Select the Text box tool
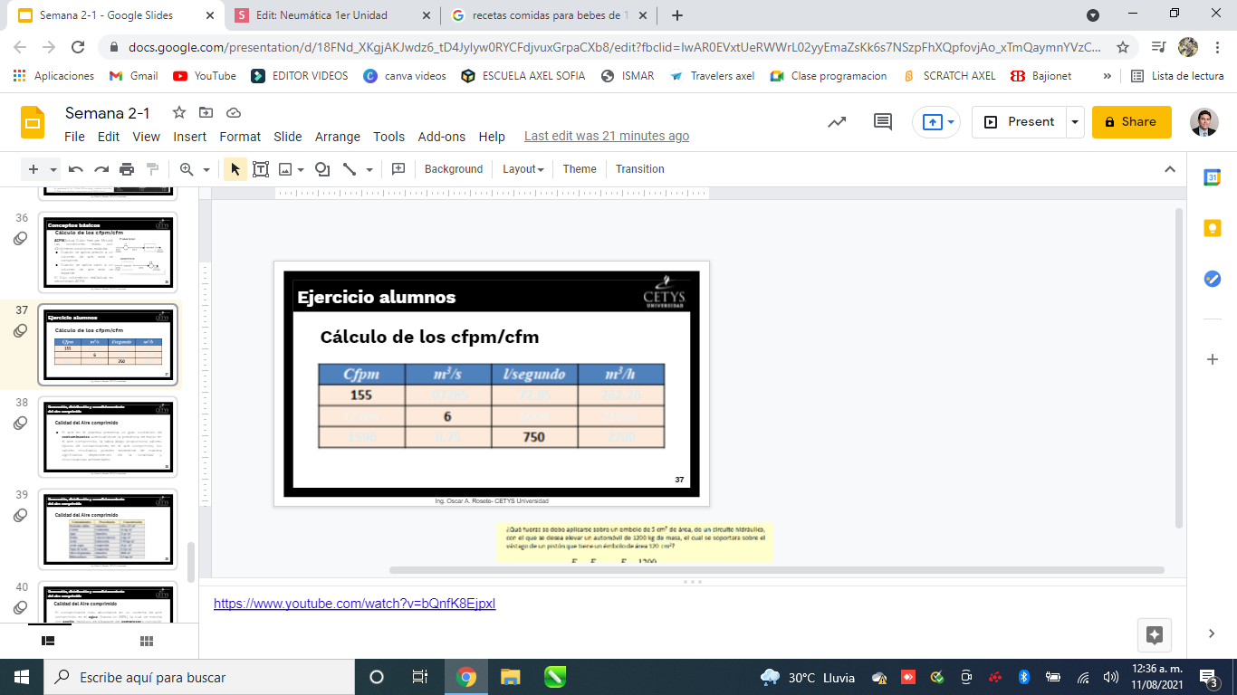The width and height of the screenshot is (1237, 695). [261, 169]
